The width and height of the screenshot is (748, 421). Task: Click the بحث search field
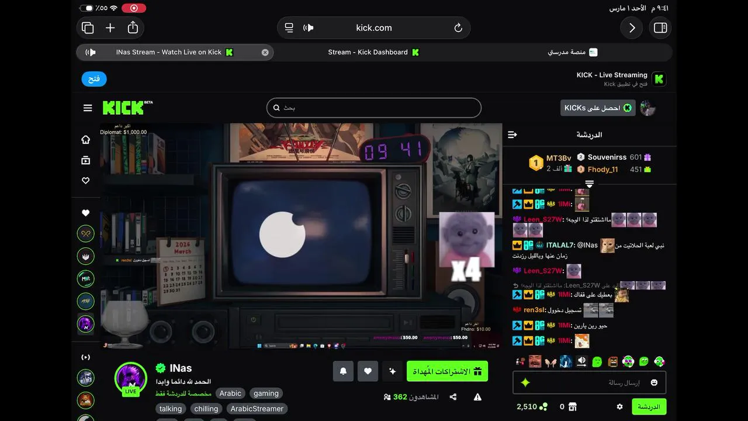(374, 108)
